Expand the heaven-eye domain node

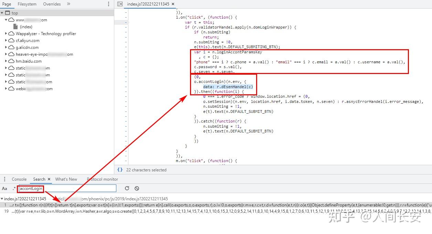(x=6, y=54)
